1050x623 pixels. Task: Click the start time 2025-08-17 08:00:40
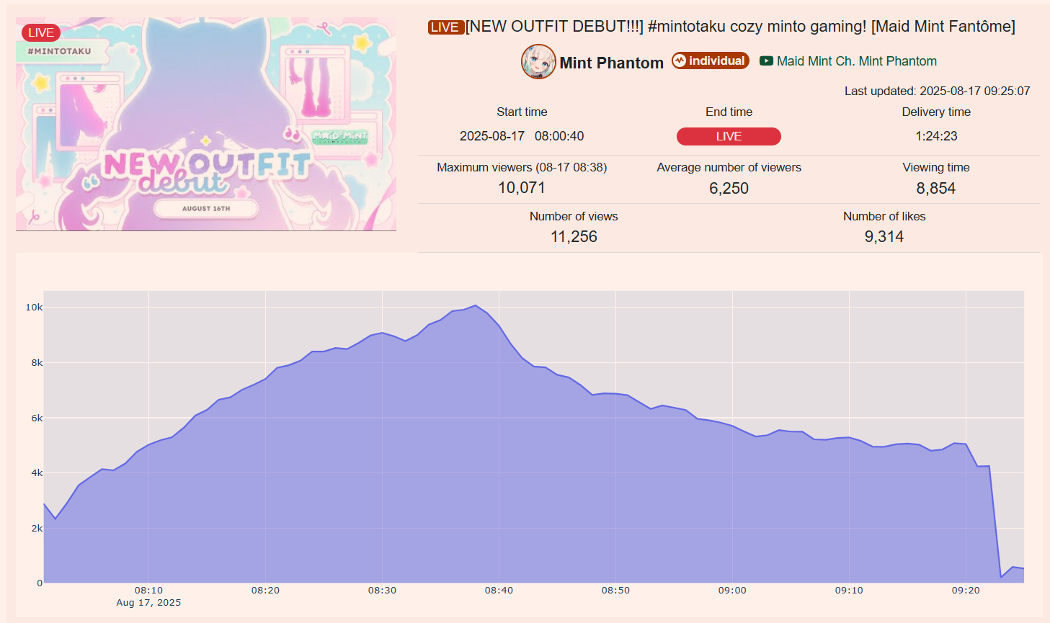pos(522,136)
